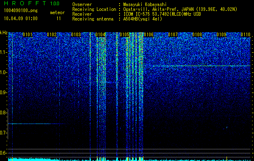Click the 0105 time marker
The height and width of the screenshot is (161, 254).
click(124, 35)
